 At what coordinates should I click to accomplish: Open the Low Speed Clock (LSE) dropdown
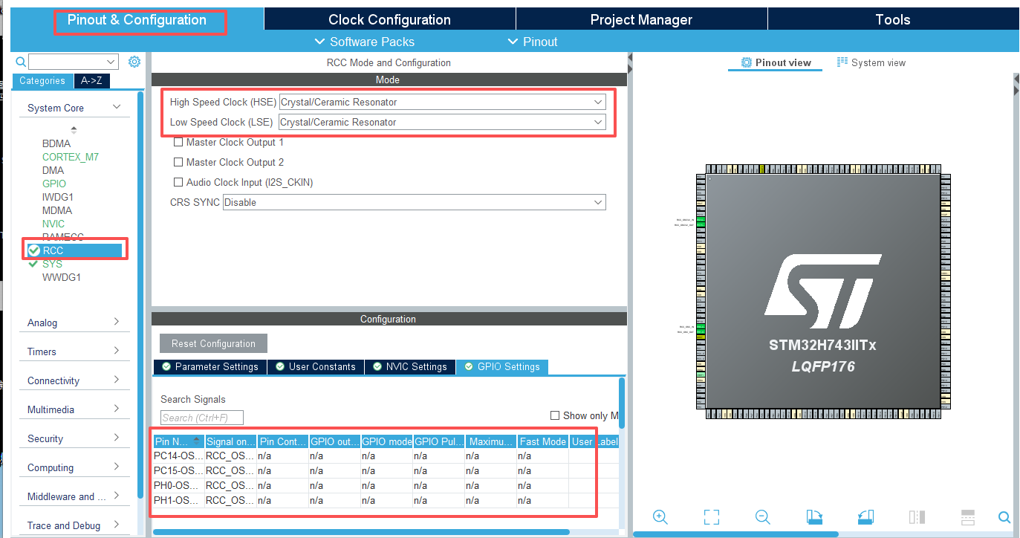pos(442,122)
